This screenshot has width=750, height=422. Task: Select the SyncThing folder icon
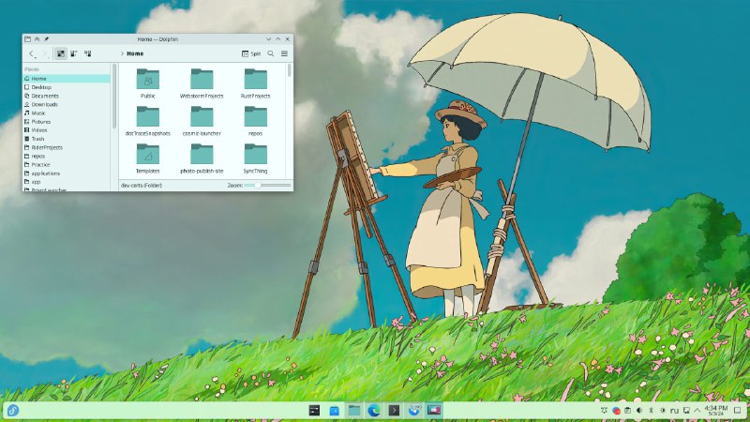click(255, 154)
